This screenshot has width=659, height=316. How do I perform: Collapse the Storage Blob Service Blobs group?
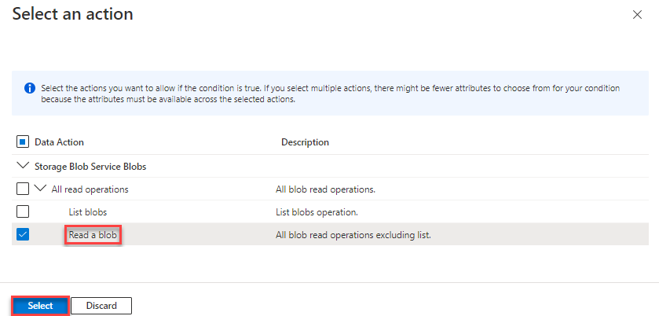click(x=21, y=167)
